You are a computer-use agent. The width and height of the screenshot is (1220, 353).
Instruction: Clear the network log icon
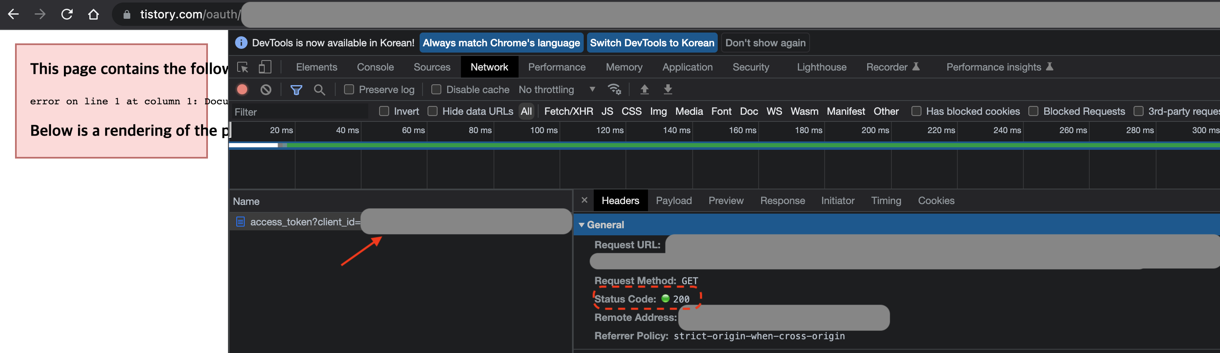266,89
